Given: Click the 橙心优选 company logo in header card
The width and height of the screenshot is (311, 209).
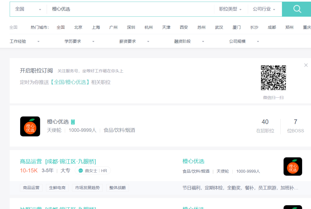Looking at the screenshot, I should click(30, 126).
